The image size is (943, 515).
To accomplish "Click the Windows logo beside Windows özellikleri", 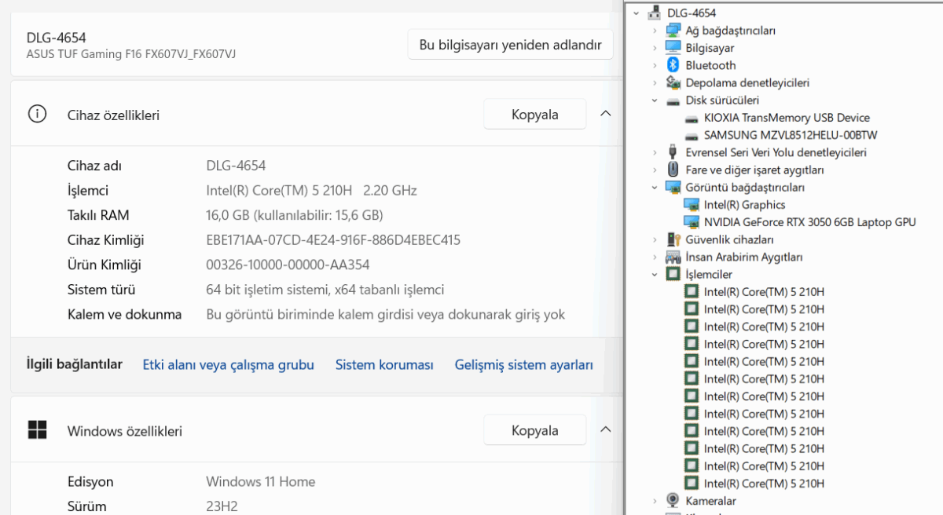I will [x=37, y=430].
